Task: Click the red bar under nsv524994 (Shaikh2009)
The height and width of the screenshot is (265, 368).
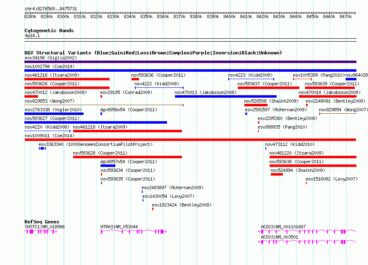Action: pyautogui.click(x=277, y=174)
